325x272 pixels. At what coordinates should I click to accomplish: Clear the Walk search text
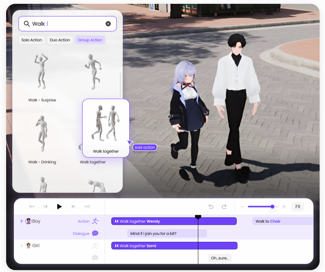coord(108,24)
